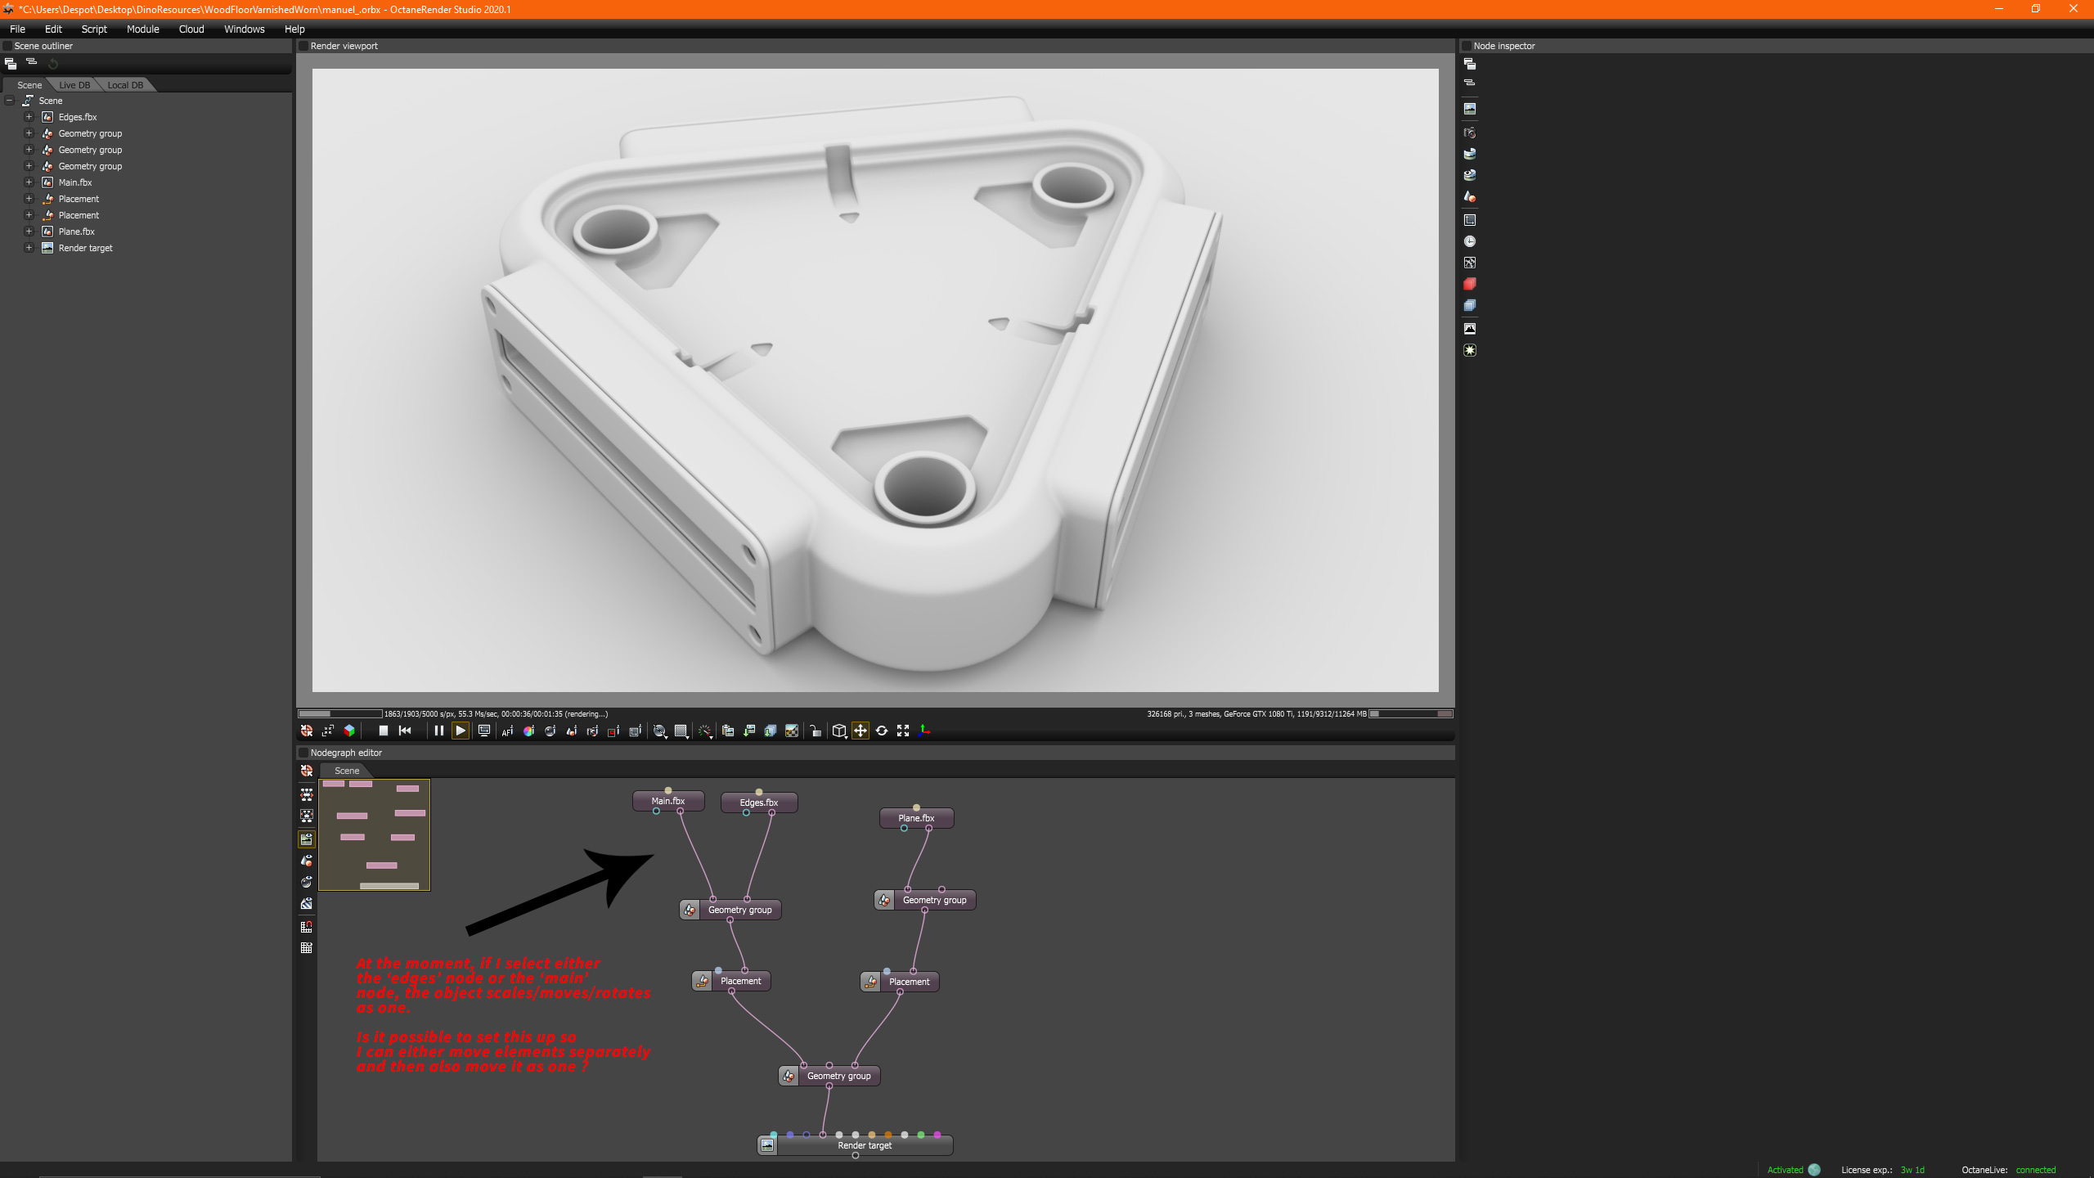Click the nodegraph minimap thumbnail
2094x1178 pixels.
coord(374,834)
